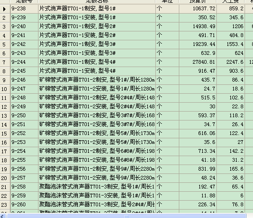Click the budget price value 27840.81
Image resolution: width=253 pixels, height=218 pixels.
pyautogui.click(x=204, y=62)
